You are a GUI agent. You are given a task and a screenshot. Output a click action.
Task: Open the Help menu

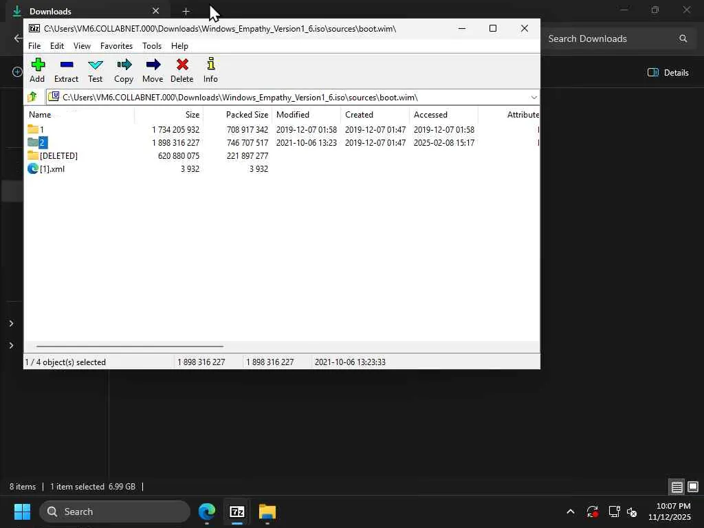pyautogui.click(x=179, y=46)
